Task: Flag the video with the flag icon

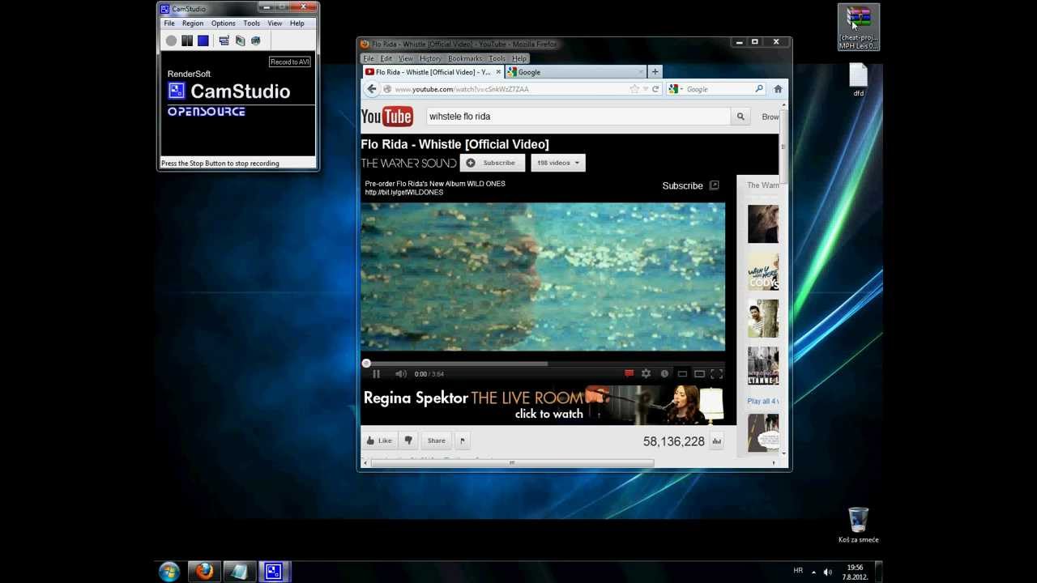Action: [462, 440]
